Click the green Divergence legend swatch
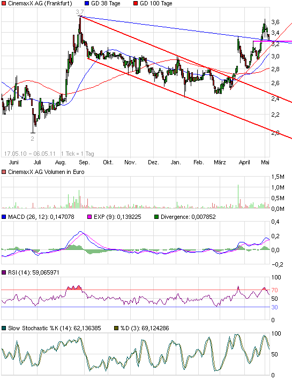Viewport: 292px width, 380px height. click(x=156, y=217)
